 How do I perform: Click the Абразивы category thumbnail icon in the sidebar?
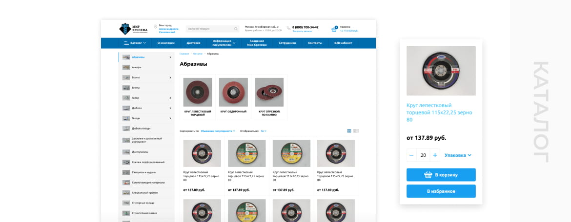(126, 57)
